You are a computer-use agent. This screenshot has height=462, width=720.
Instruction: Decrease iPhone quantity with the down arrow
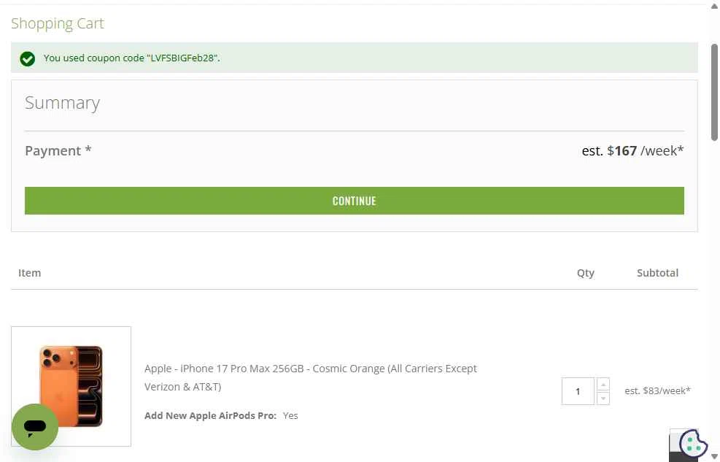pos(603,399)
